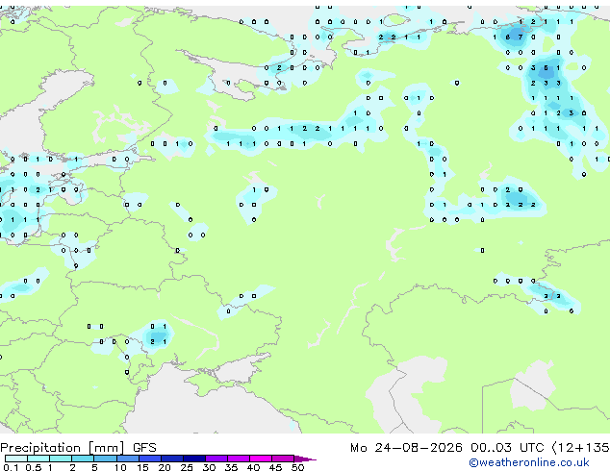The height and width of the screenshot is (471, 610).
Task: Click the '00..03 UTC' time label
Action: [x=507, y=448]
